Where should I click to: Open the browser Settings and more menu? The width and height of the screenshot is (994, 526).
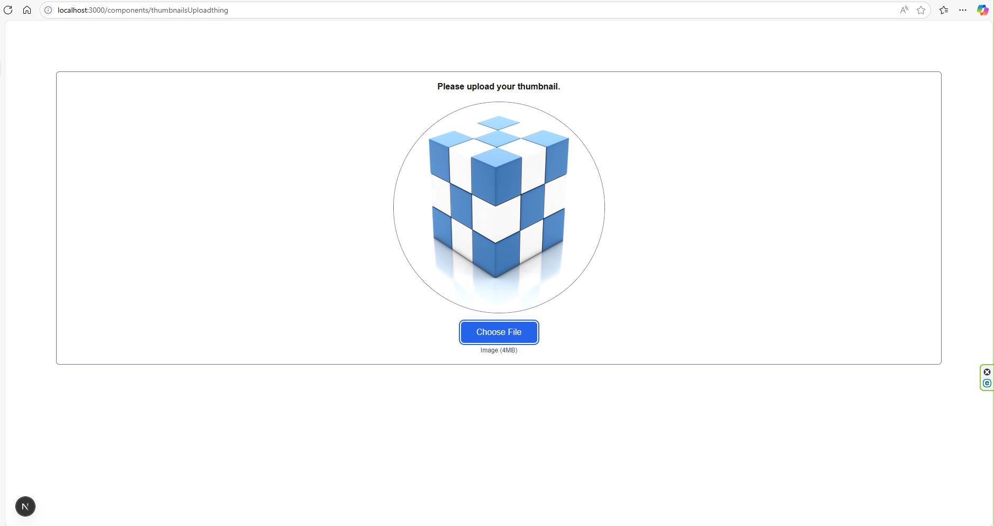(963, 10)
